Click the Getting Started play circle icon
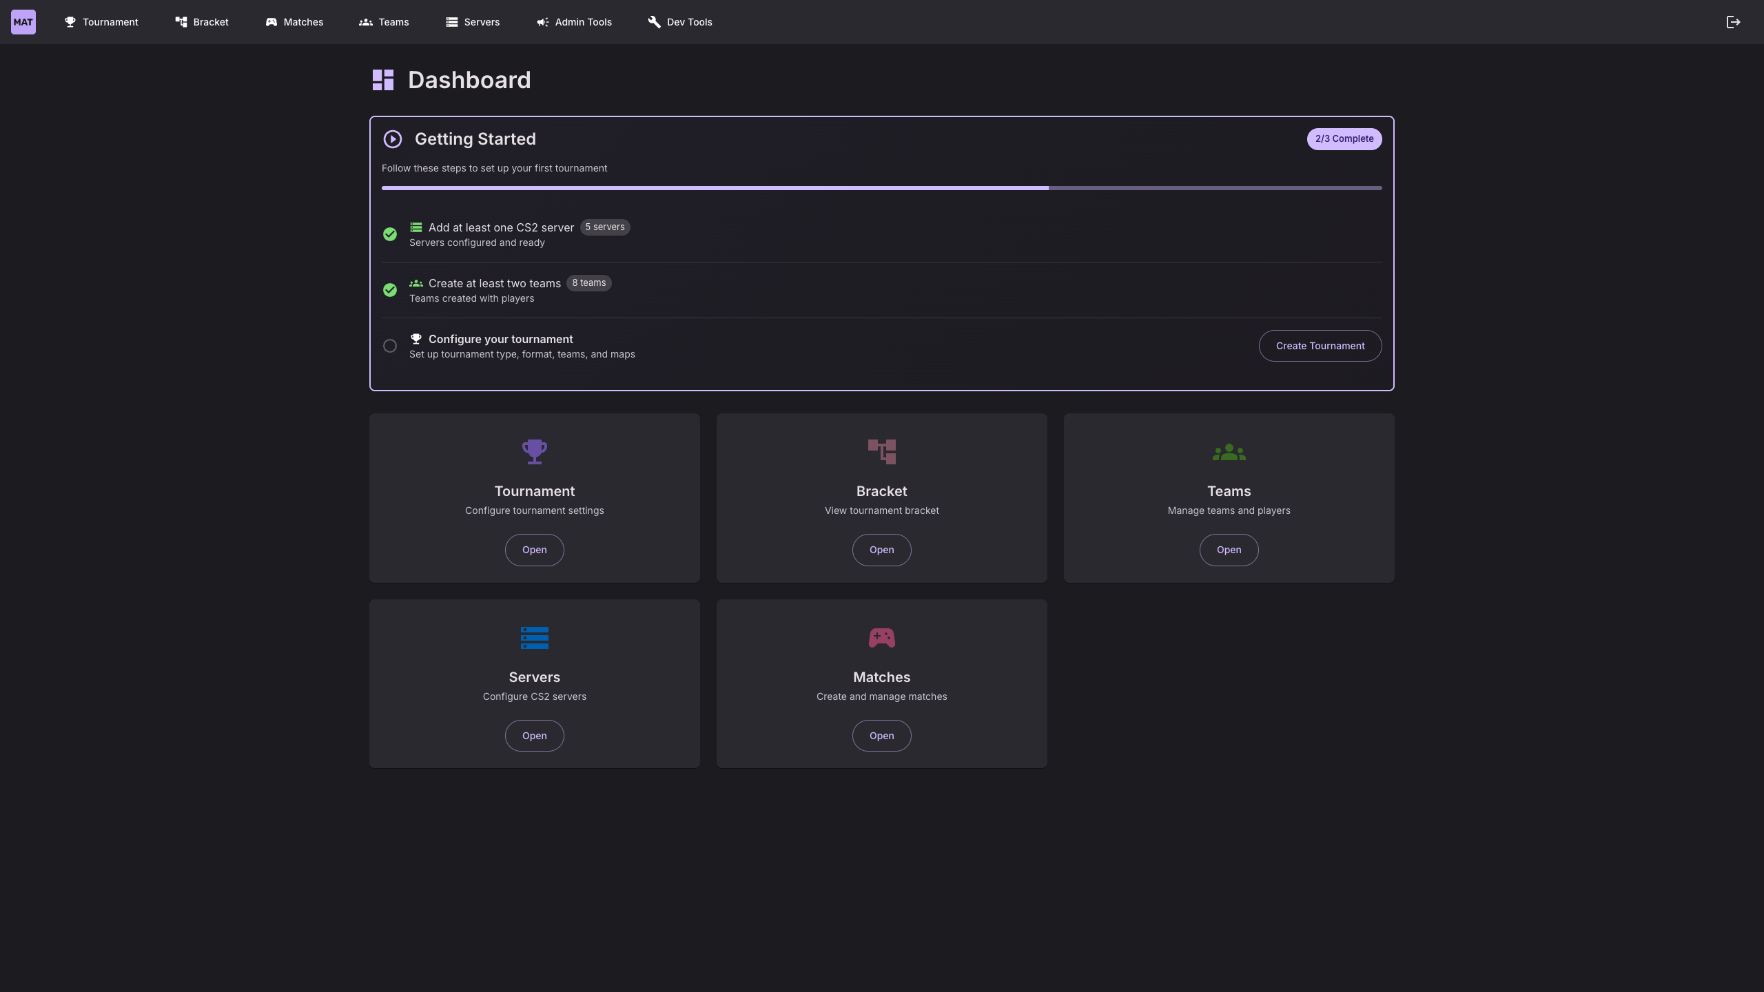The width and height of the screenshot is (1764, 992). tap(393, 139)
